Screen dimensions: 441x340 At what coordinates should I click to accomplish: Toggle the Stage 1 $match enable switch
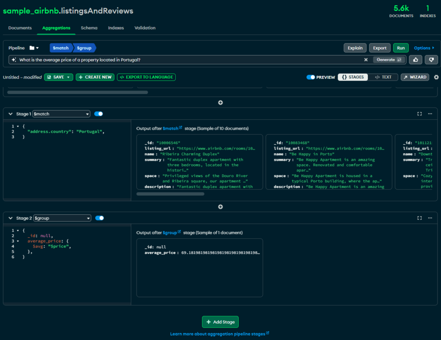pos(99,114)
